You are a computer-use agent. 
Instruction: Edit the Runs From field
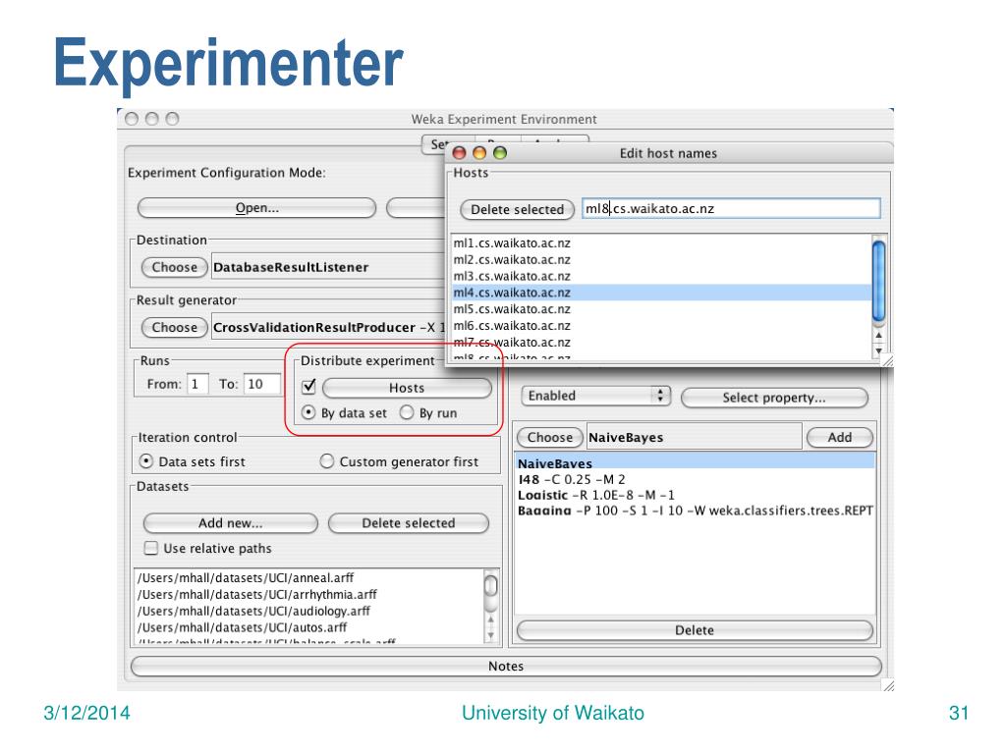point(196,384)
